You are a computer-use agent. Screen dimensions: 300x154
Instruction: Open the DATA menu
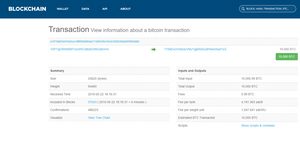(85, 9)
